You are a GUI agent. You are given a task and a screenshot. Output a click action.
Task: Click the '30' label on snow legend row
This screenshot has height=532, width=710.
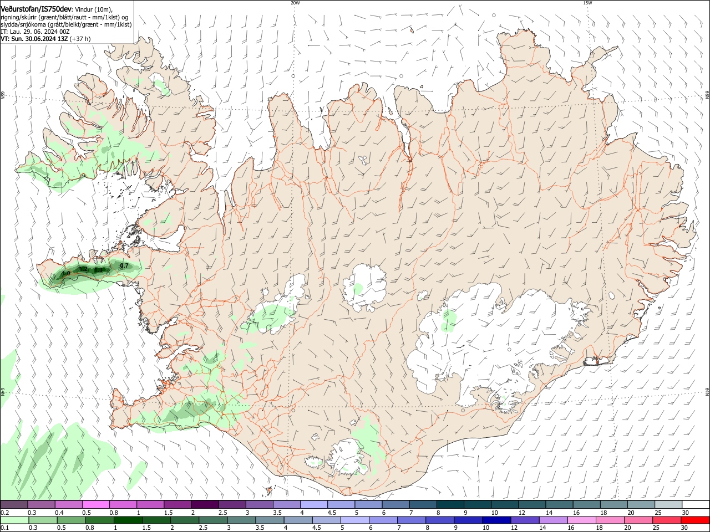coord(684,513)
